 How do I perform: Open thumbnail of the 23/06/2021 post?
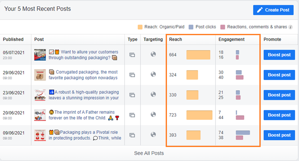coord(40,95)
